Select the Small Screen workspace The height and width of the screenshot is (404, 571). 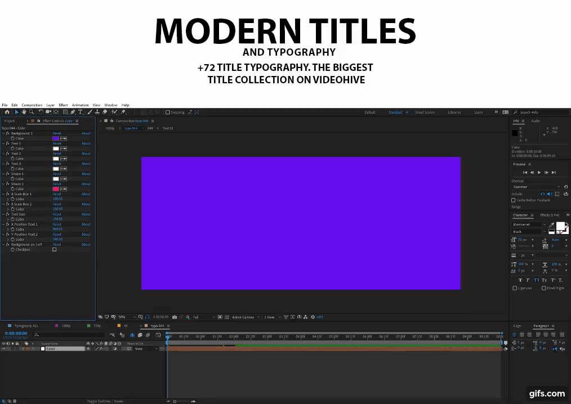pyautogui.click(x=425, y=113)
